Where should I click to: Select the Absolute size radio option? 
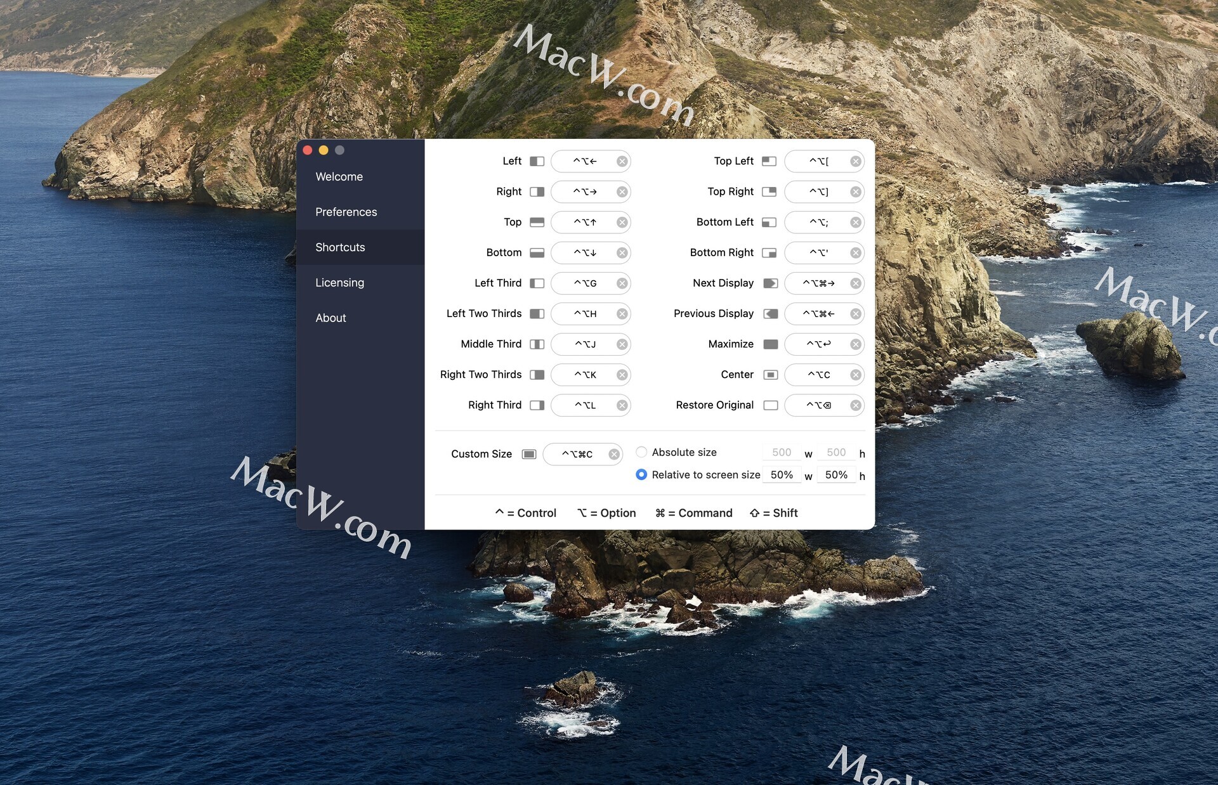(641, 452)
